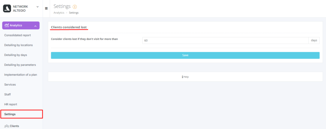Select Settings in the sidebar

click(22, 114)
